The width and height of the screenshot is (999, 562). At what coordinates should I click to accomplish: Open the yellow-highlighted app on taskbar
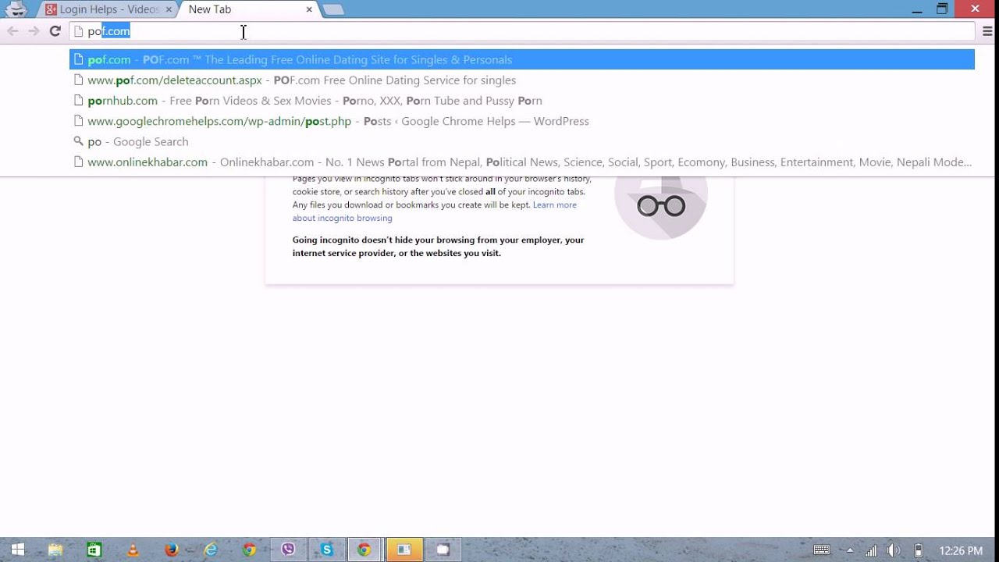[404, 550]
